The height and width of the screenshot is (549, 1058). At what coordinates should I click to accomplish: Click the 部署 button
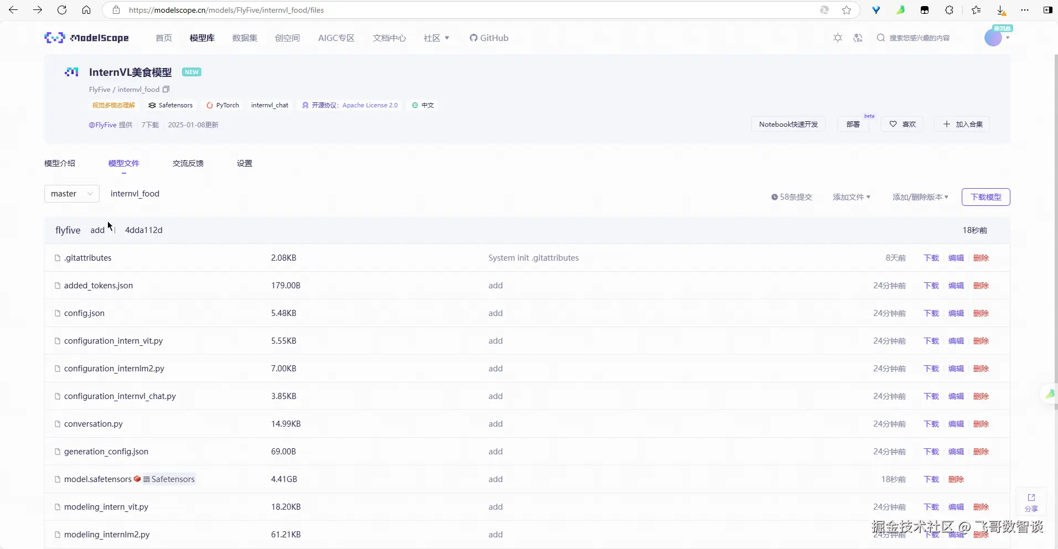853,124
